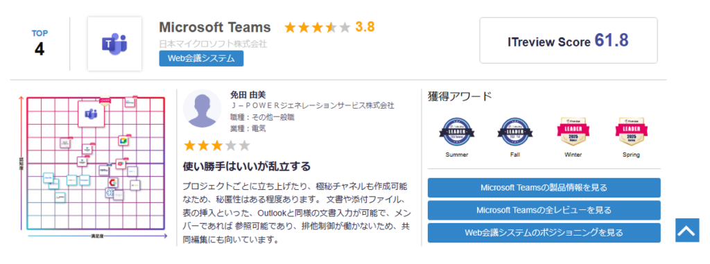Viewport: 710px width, 264px height.
Task: Click the red multicolor C logo in grid
Action: (113, 182)
